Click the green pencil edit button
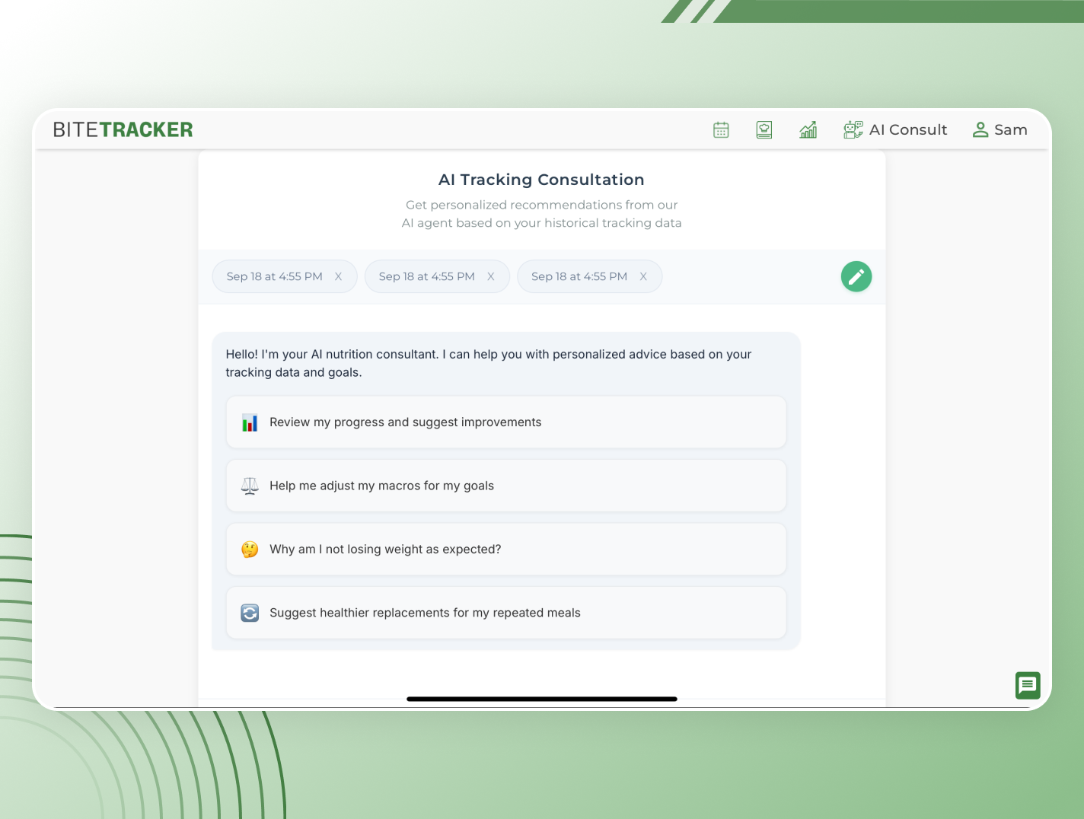 click(x=856, y=276)
